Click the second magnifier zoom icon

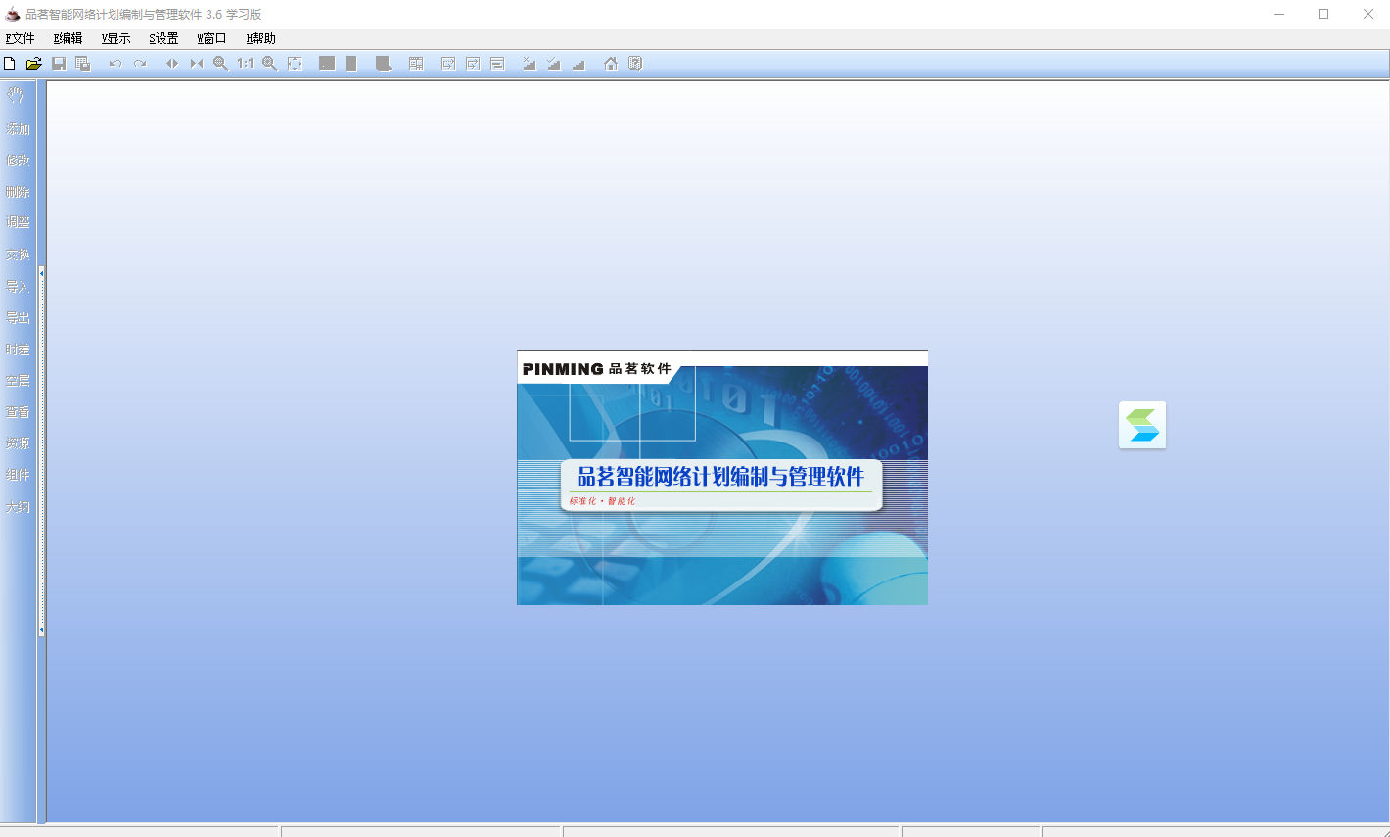point(270,64)
